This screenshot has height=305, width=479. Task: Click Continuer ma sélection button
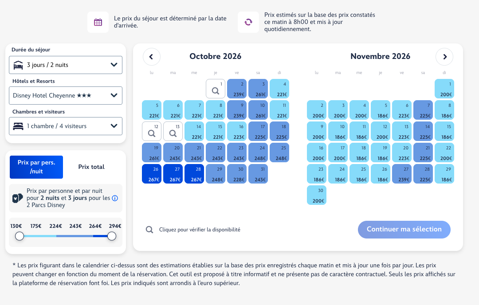tap(404, 230)
